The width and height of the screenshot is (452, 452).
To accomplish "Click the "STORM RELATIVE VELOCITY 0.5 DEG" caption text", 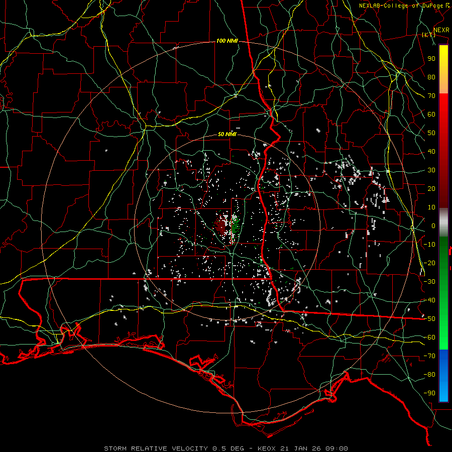I will (x=174, y=448).
